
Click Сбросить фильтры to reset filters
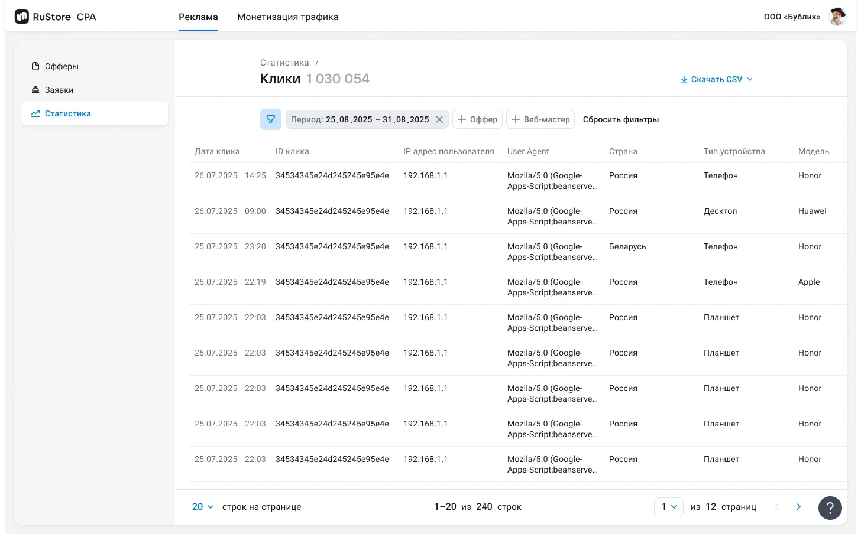tap(620, 119)
